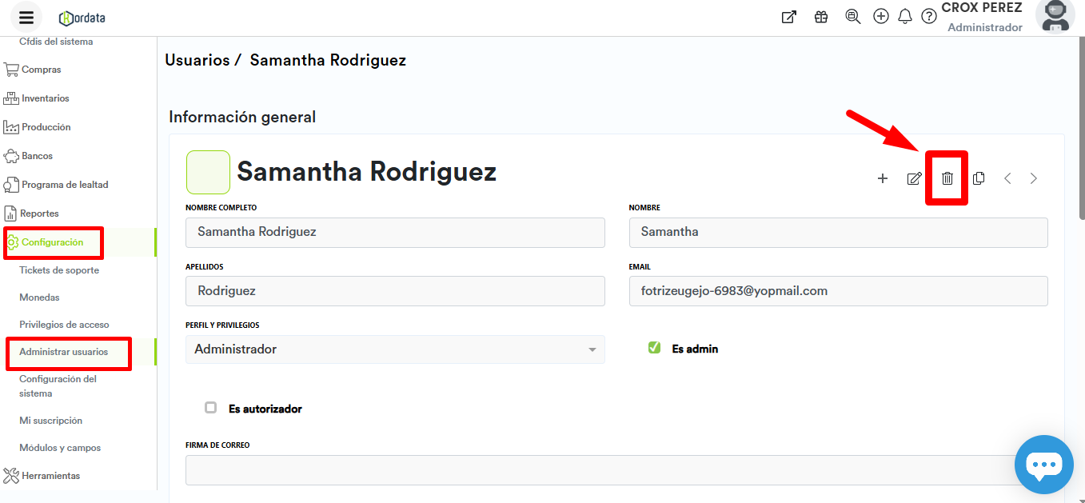Open the chat support bubble
This screenshot has height=503, width=1085.
1043,465
